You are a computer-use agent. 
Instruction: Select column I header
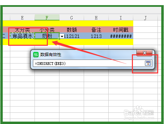[121, 17]
